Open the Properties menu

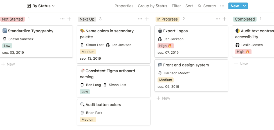(124, 6)
